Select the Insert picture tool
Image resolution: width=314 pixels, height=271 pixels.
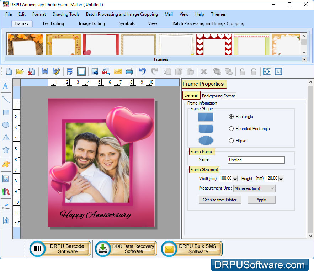tap(6, 179)
